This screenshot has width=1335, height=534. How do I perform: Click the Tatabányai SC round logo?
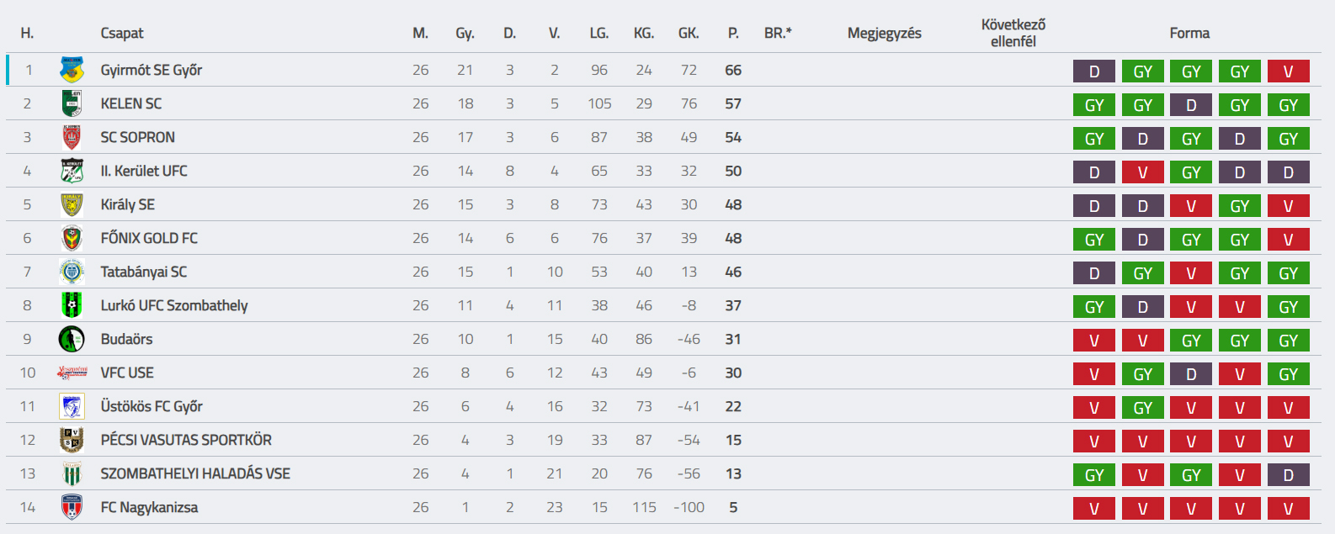pos(72,272)
